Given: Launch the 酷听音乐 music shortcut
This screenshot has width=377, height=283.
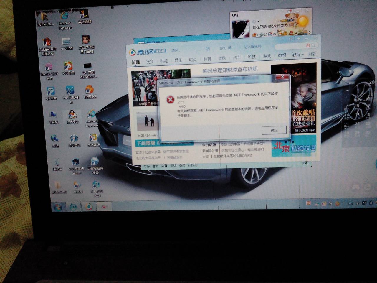Looking at the screenshot, I should 74,141.
